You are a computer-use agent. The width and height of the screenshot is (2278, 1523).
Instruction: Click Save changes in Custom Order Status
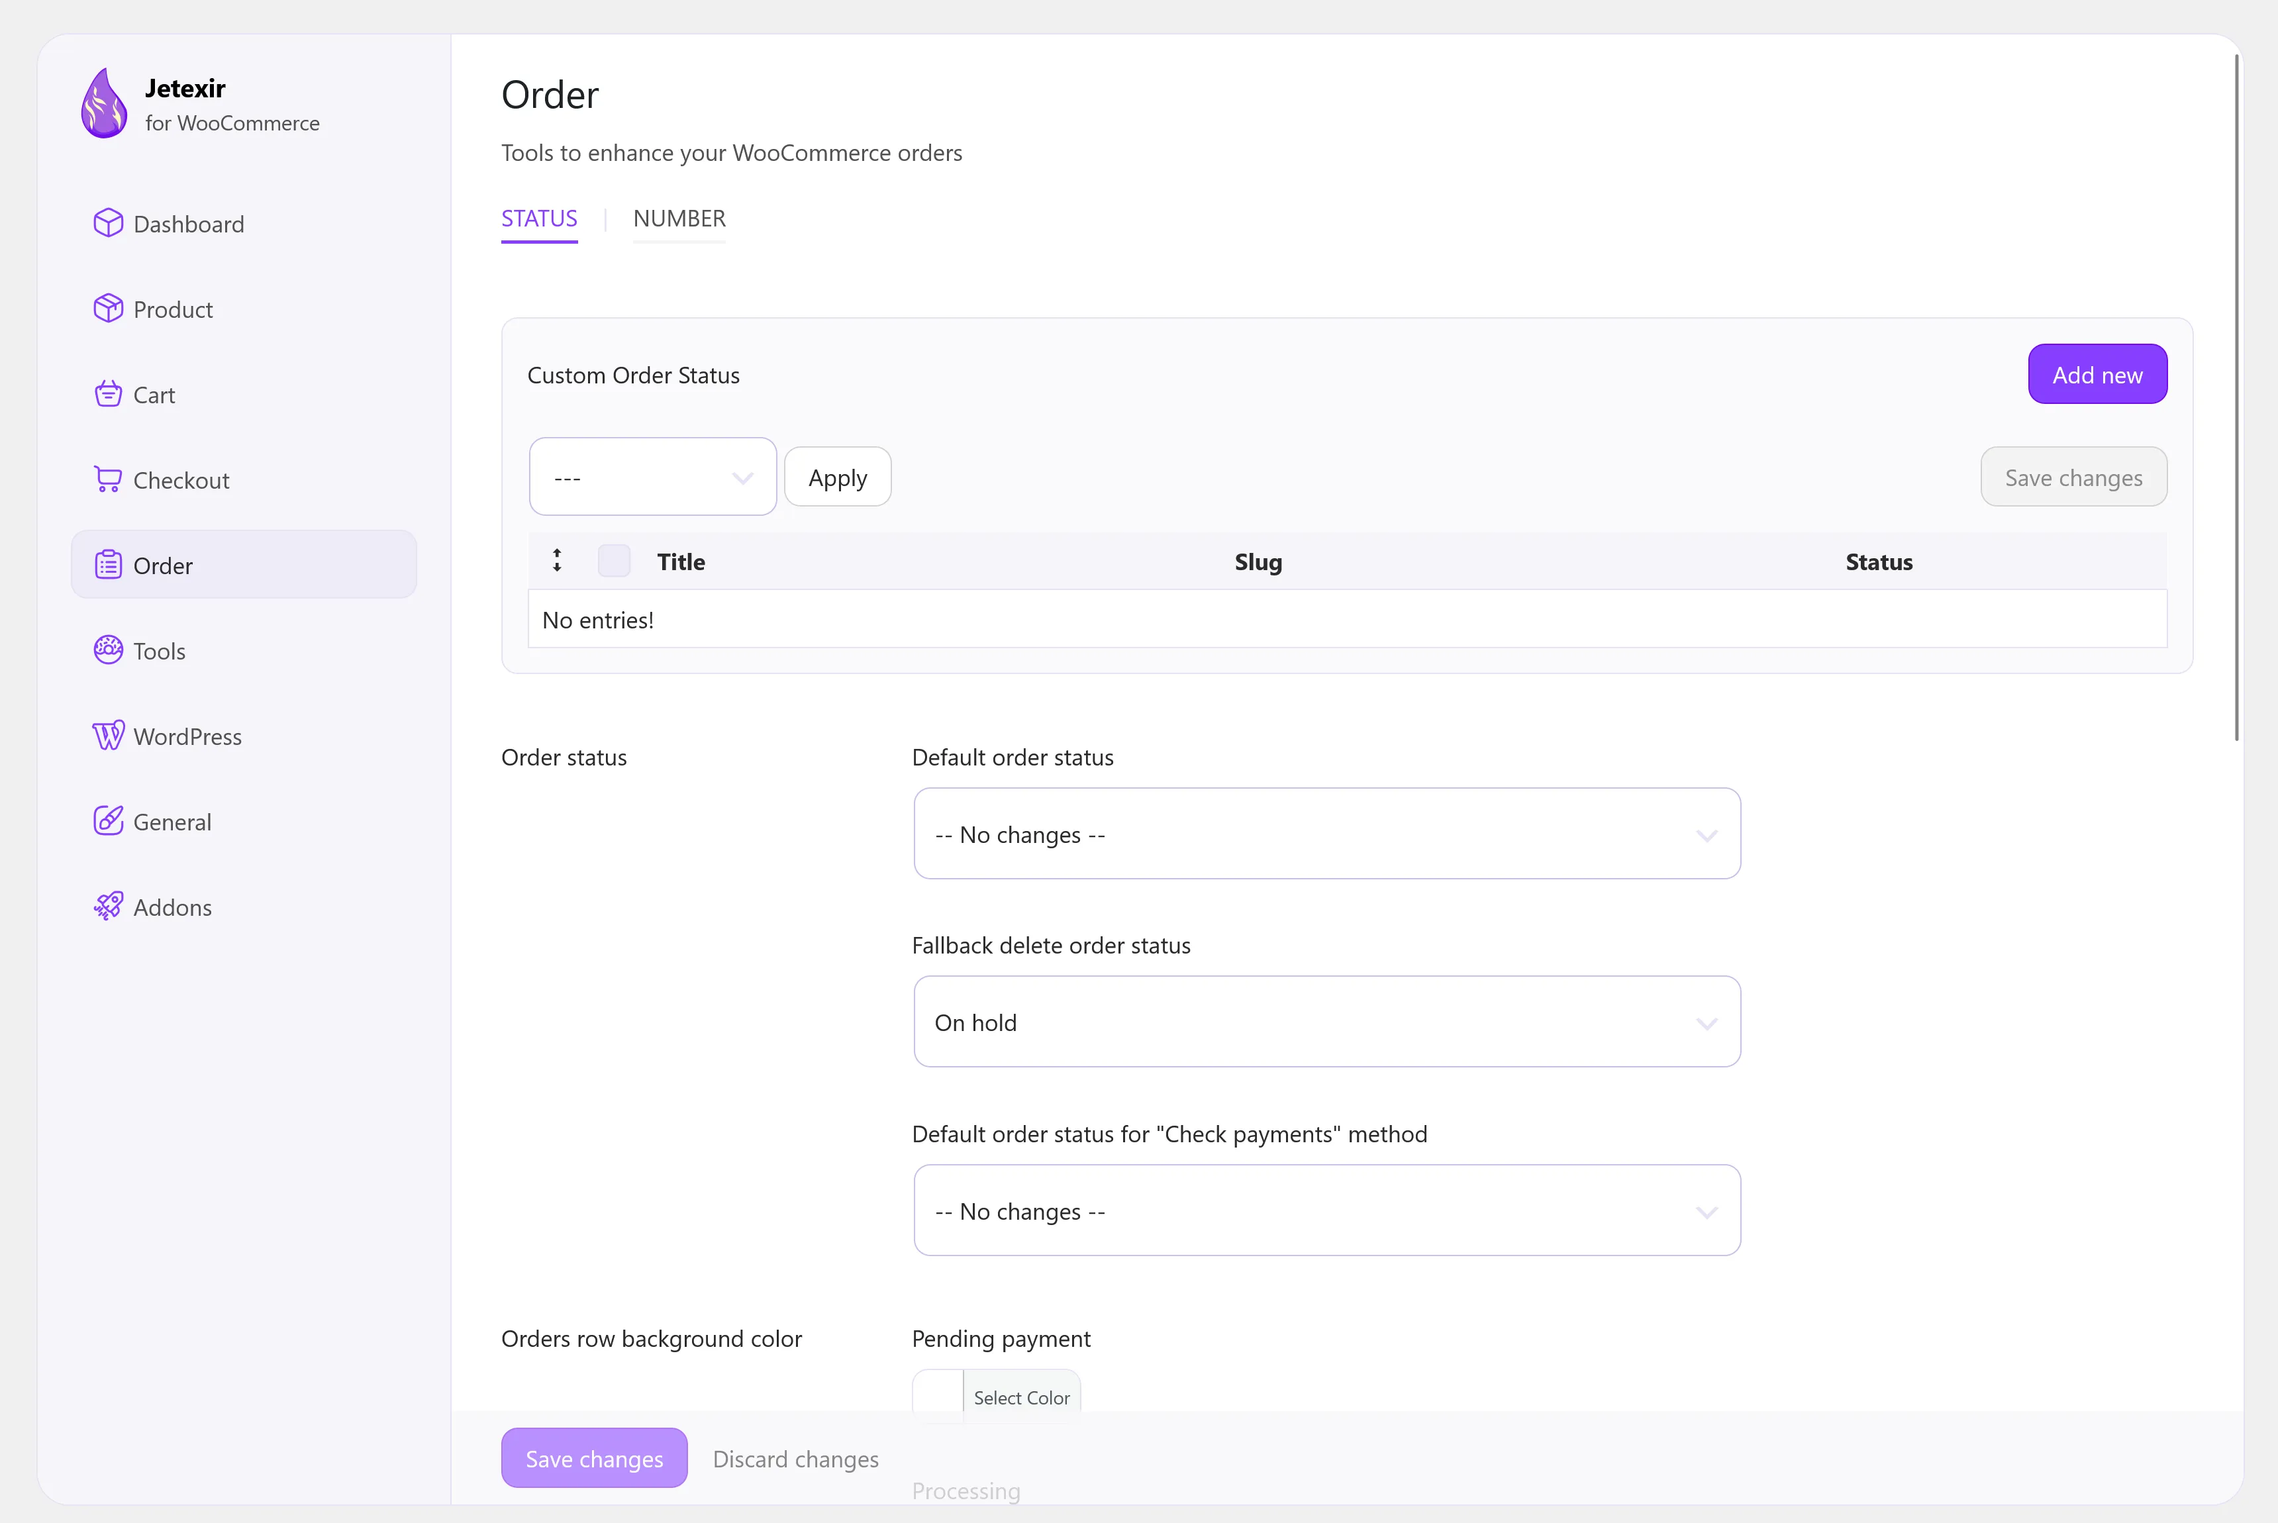[2074, 477]
